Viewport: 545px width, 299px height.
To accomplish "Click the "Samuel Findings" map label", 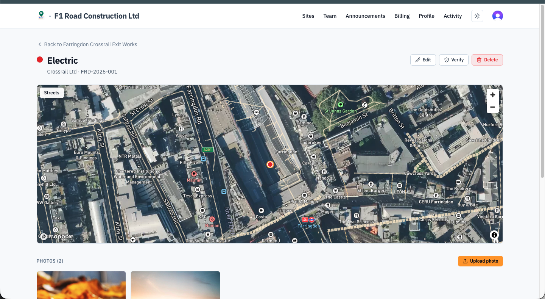I will click(87, 121).
